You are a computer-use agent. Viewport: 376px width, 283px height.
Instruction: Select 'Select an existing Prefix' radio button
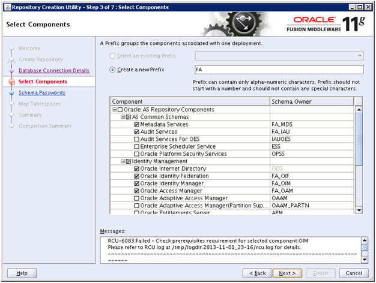coord(112,56)
